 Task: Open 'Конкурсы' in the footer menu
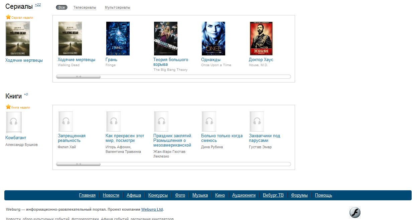[158, 195]
